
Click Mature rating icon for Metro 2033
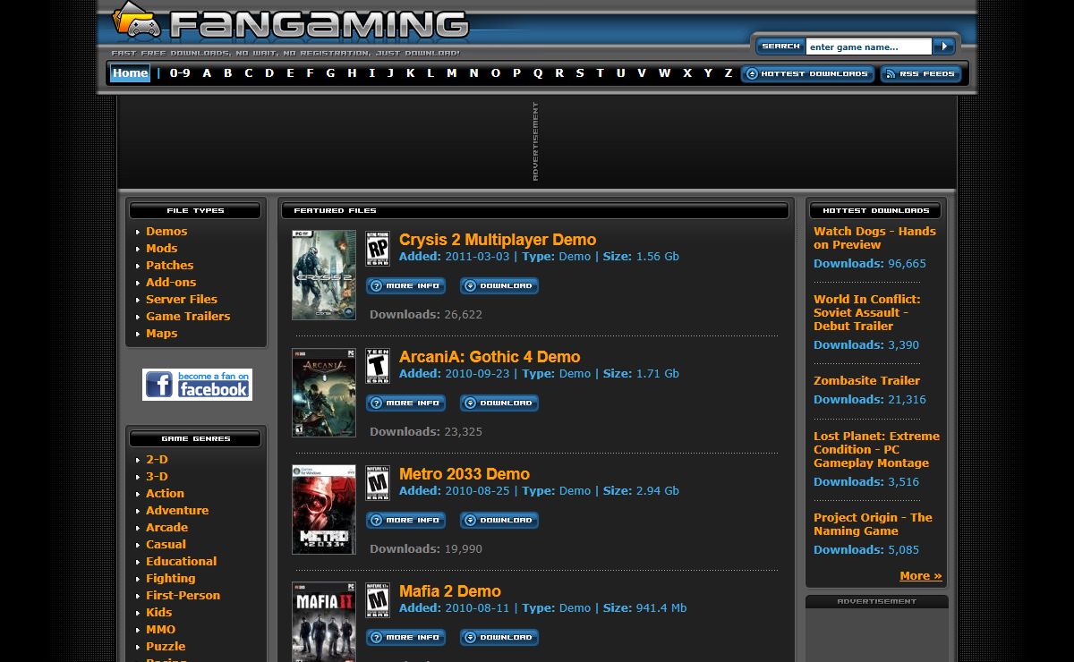point(378,483)
